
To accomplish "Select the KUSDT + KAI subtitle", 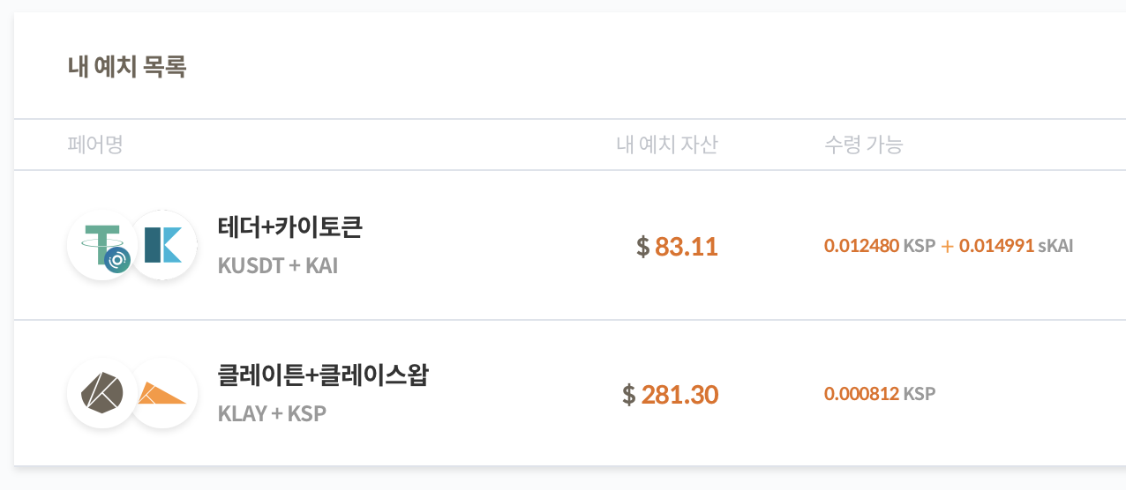I will click(x=277, y=264).
